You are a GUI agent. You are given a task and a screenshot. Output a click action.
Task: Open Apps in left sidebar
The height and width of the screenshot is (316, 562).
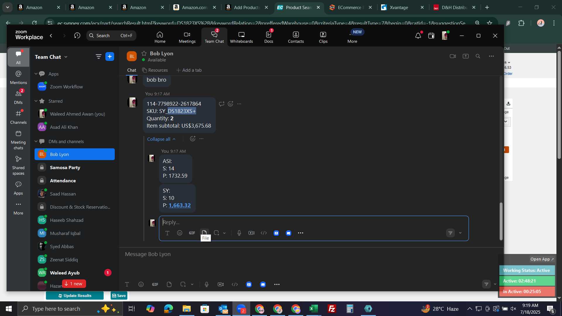[x=18, y=188]
